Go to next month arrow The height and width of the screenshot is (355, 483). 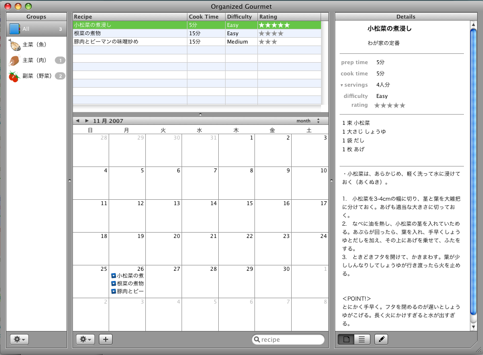coord(87,120)
